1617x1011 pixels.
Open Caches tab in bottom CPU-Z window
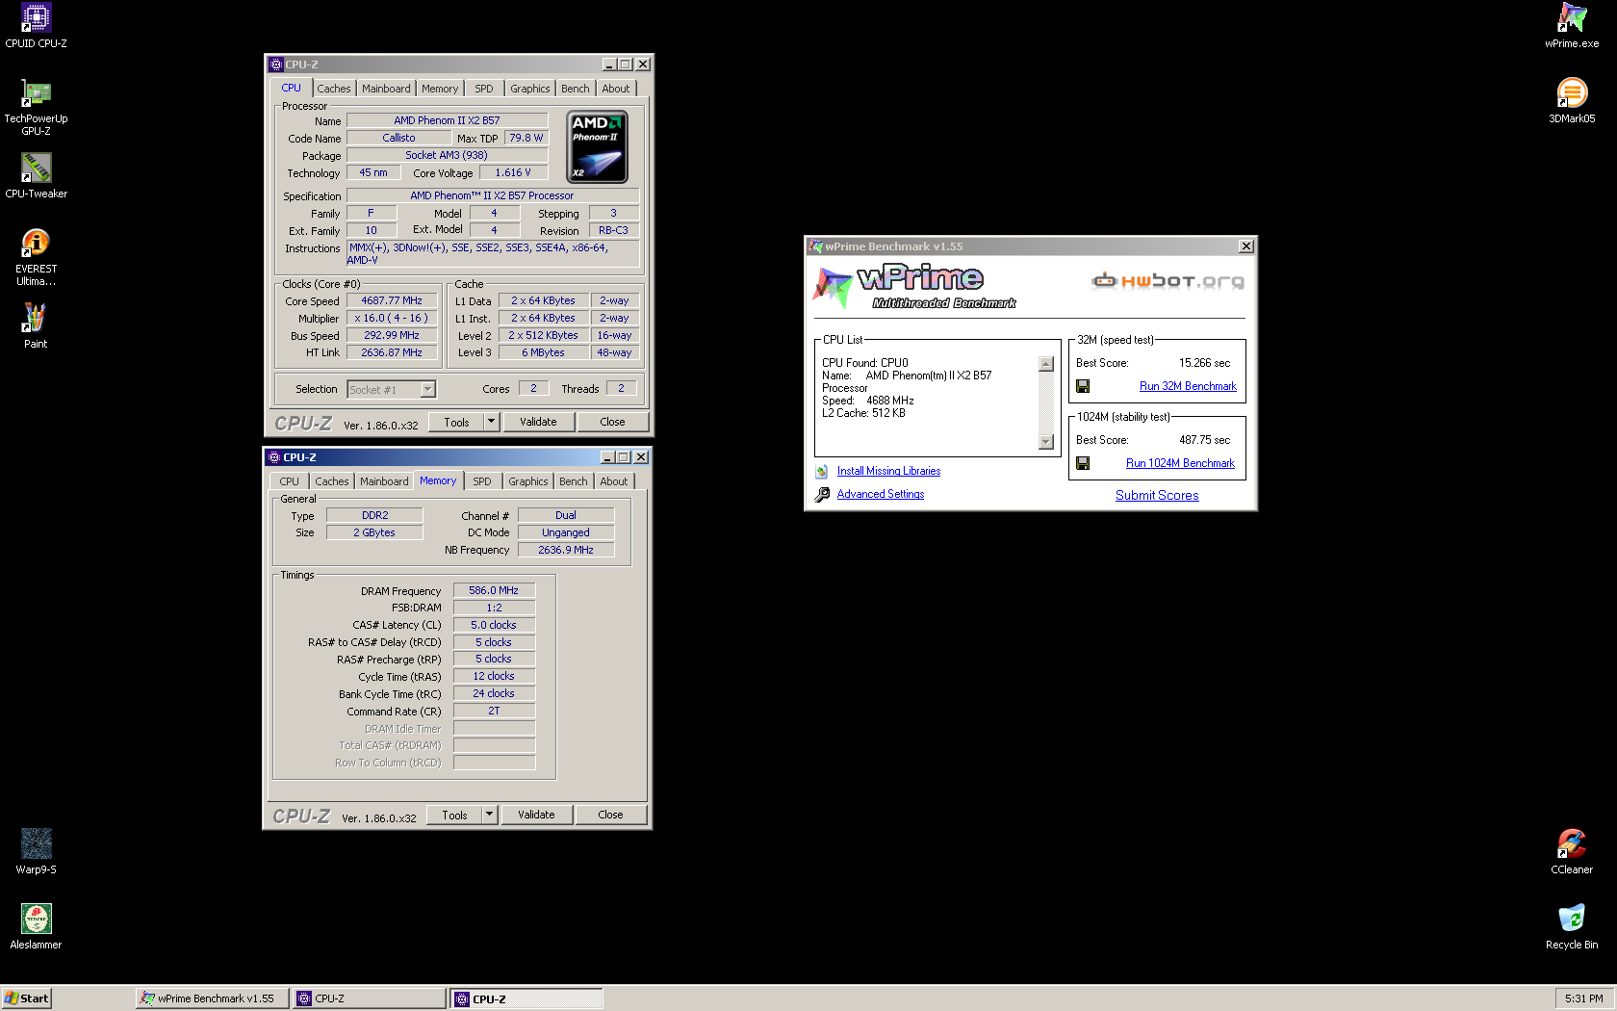pyautogui.click(x=332, y=481)
